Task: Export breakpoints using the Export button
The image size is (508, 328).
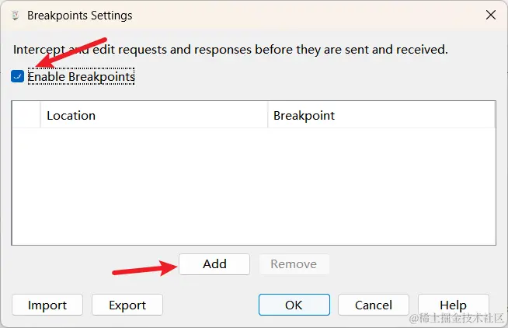Action: (127, 305)
